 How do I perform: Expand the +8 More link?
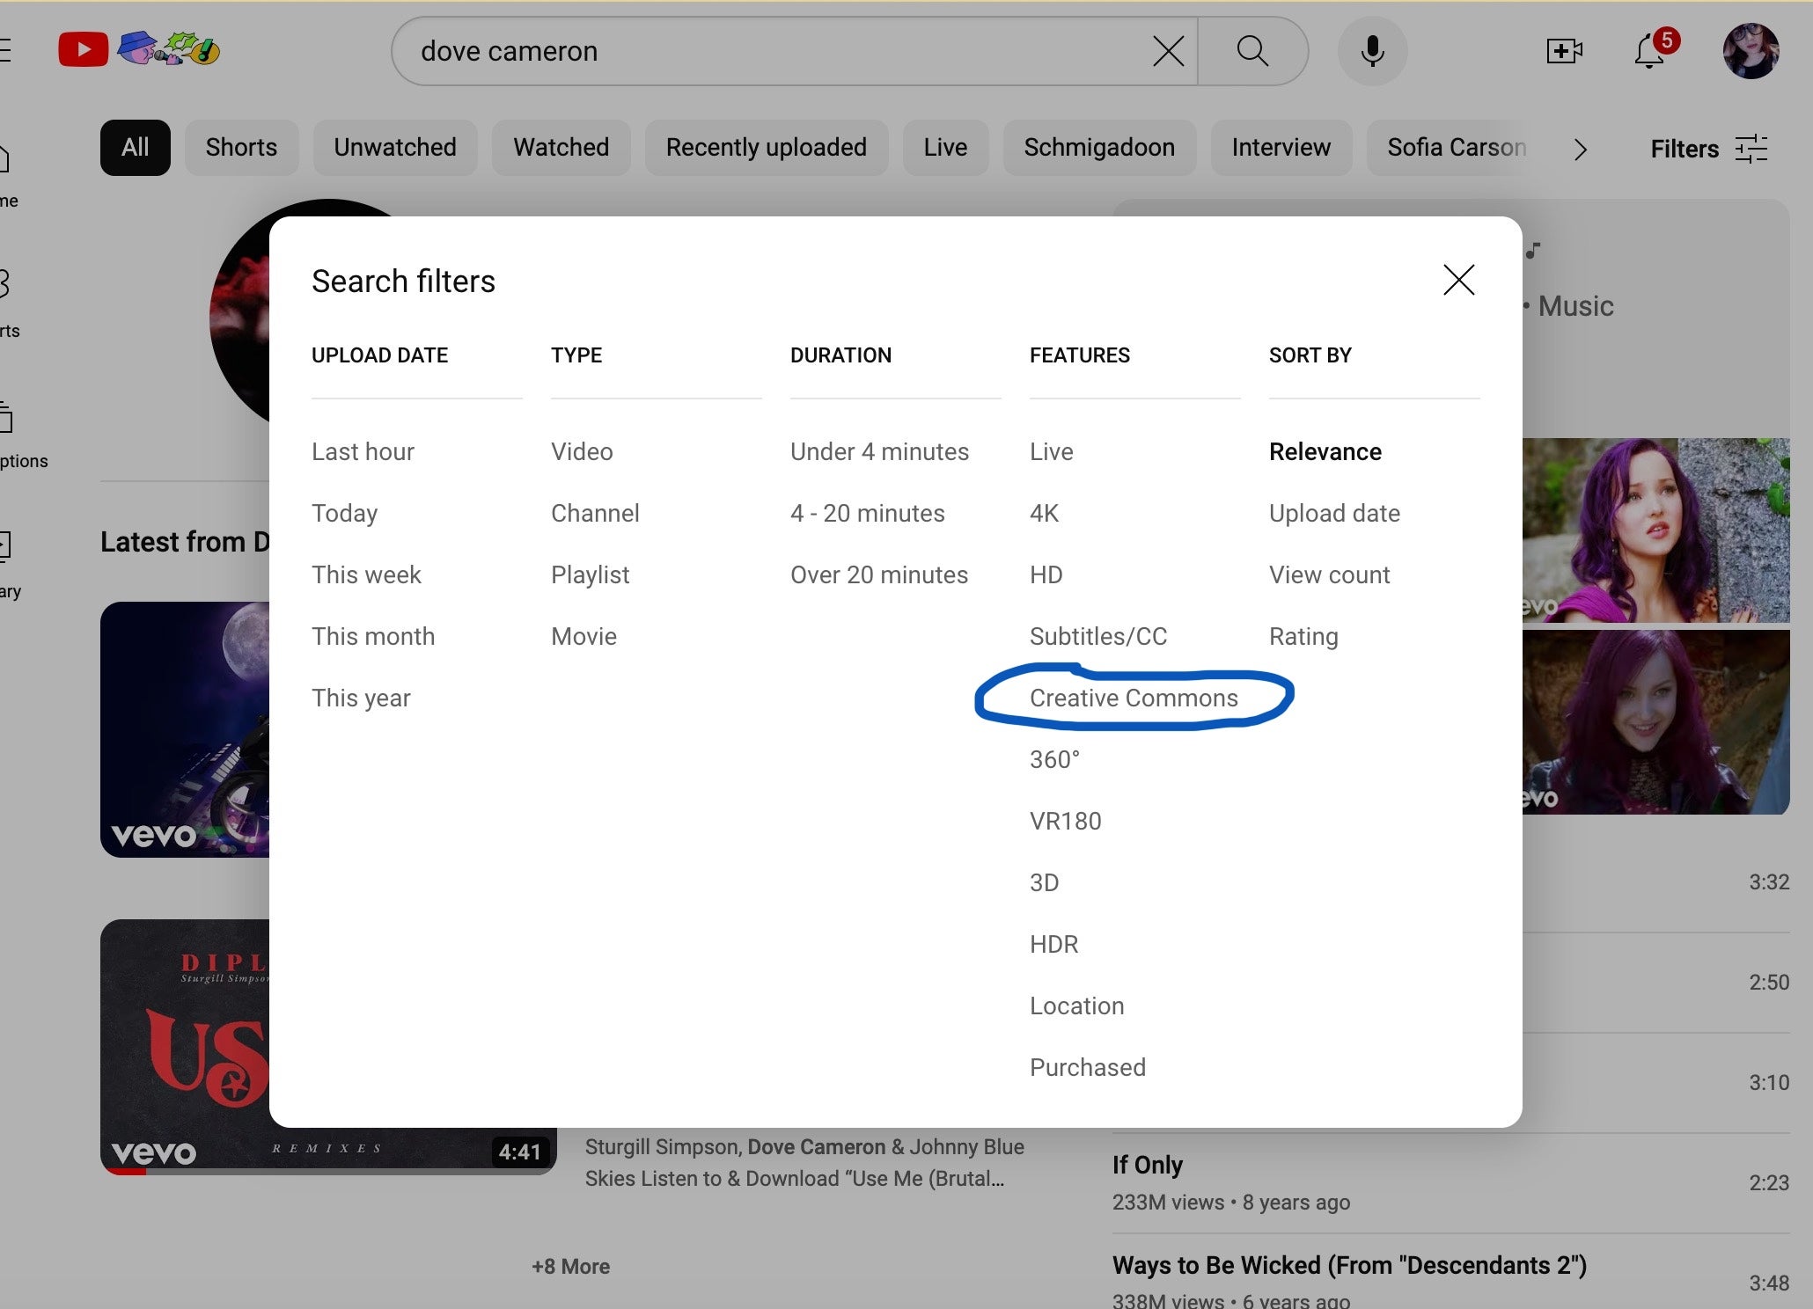point(570,1266)
